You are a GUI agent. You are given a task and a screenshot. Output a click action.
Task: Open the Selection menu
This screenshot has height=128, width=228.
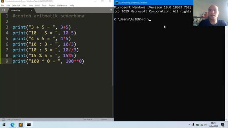pos(16,6)
